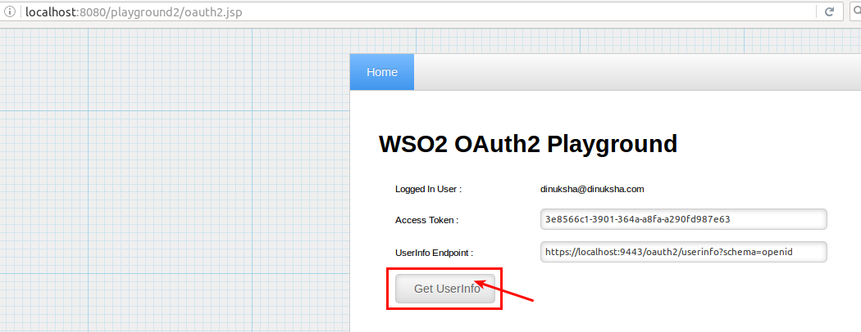Click the Access Token label
Viewport: 861px width, 332px height.
pyautogui.click(x=426, y=220)
